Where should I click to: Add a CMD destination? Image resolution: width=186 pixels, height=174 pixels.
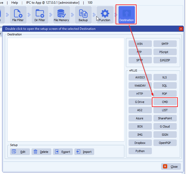[165, 102]
